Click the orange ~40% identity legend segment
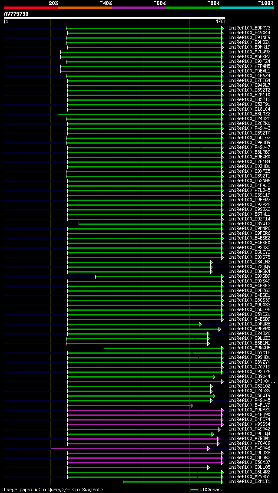 [x=85, y=7]
